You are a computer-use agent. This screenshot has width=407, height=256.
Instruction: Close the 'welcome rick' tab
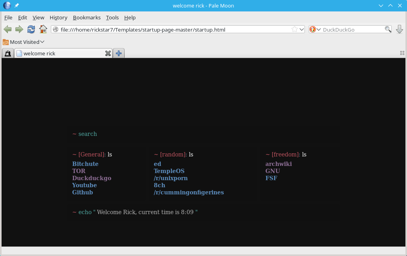(x=108, y=53)
